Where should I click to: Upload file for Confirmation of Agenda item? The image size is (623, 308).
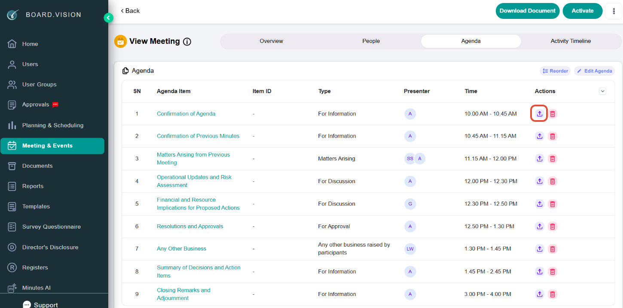point(540,114)
